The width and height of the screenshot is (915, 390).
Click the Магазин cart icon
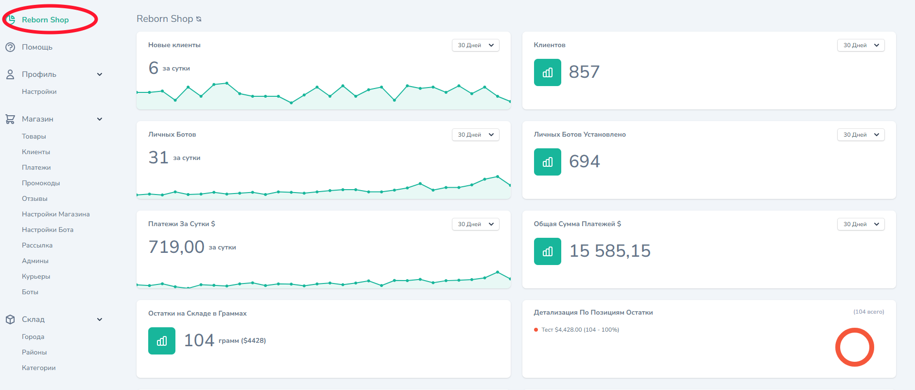(10, 119)
